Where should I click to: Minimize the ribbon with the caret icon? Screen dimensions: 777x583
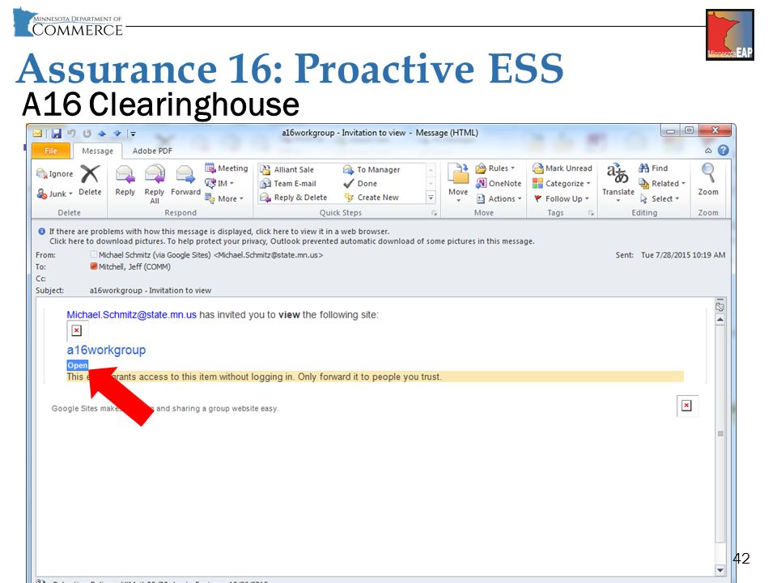point(708,151)
